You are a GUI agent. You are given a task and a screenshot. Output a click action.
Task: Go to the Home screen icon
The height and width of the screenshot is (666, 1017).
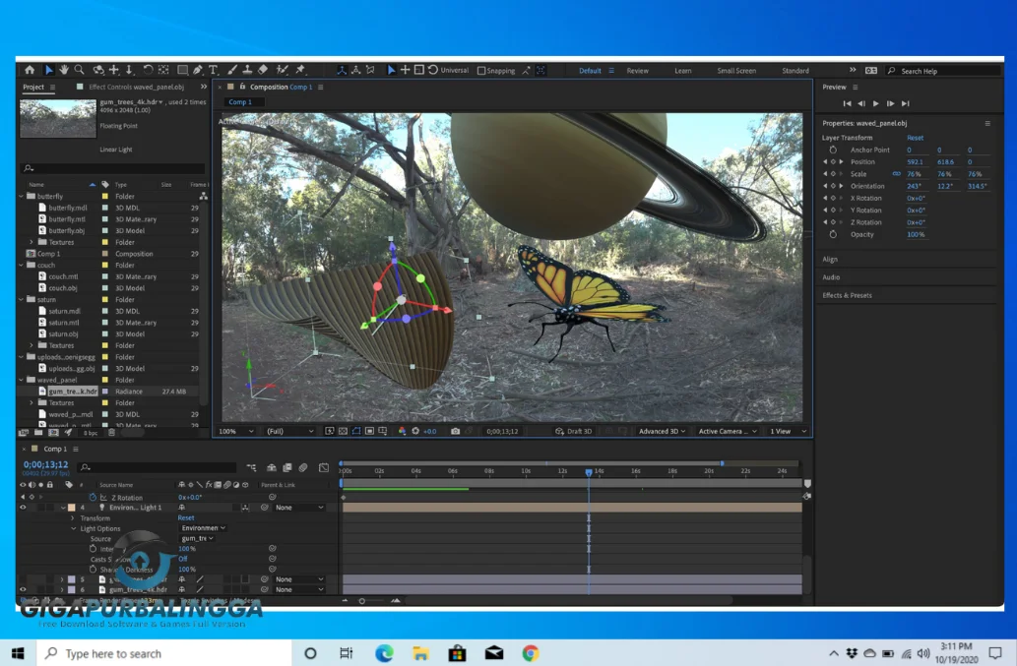[x=30, y=70]
